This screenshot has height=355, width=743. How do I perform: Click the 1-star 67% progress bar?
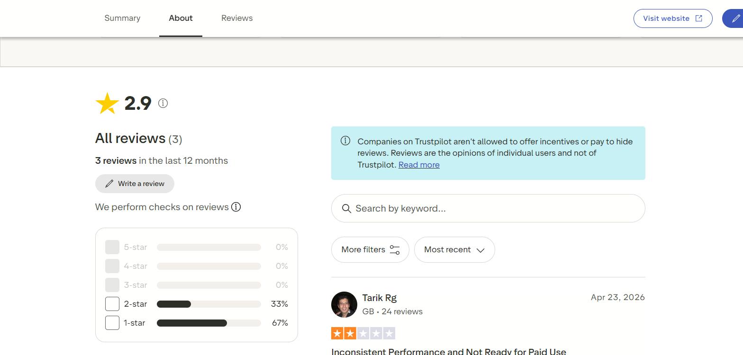(209, 323)
